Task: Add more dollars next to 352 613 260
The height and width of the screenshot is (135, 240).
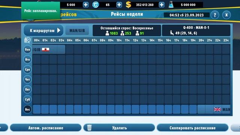Action: (162, 5)
